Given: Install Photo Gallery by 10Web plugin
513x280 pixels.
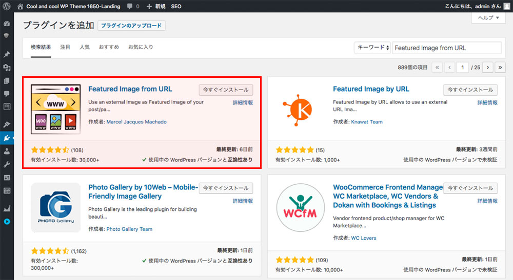Looking at the screenshot, I should tap(226, 188).
